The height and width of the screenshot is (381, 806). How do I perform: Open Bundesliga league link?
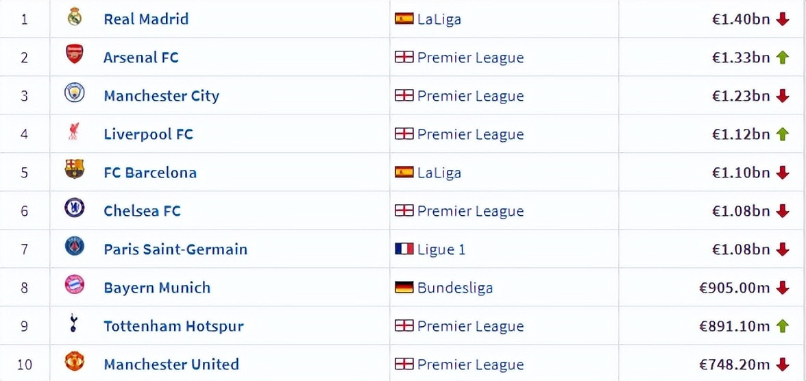[455, 287]
